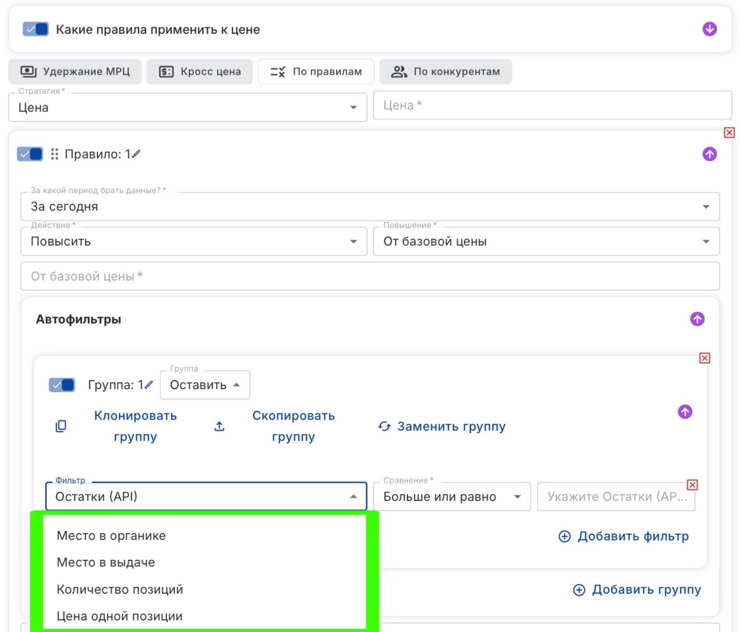Toggle the Какие правила применить к цене switch
The height and width of the screenshot is (632, 740).
pos(35,29)
